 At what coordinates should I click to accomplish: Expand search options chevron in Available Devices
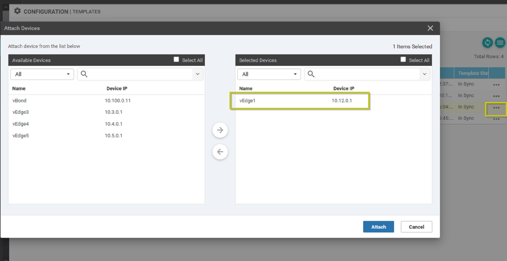tap(198, 74)
